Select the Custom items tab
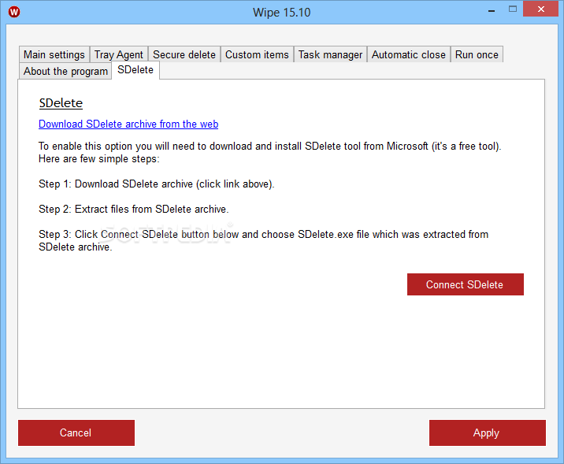 point(257,54)
